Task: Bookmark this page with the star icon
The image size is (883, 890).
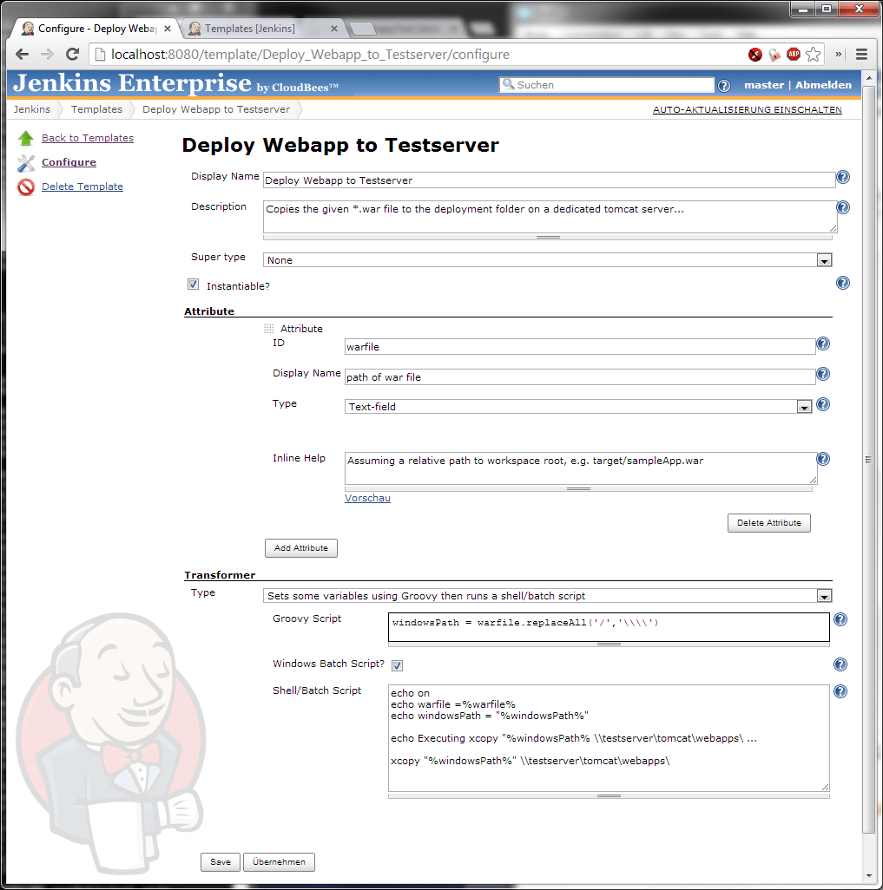Action: 813,54
